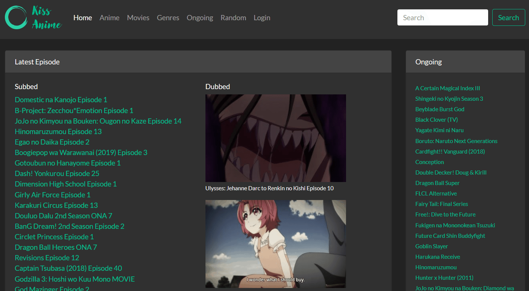Pick a Random anime from navbar
The width and height of the screenshot is (529, 291).
[233, 18]
